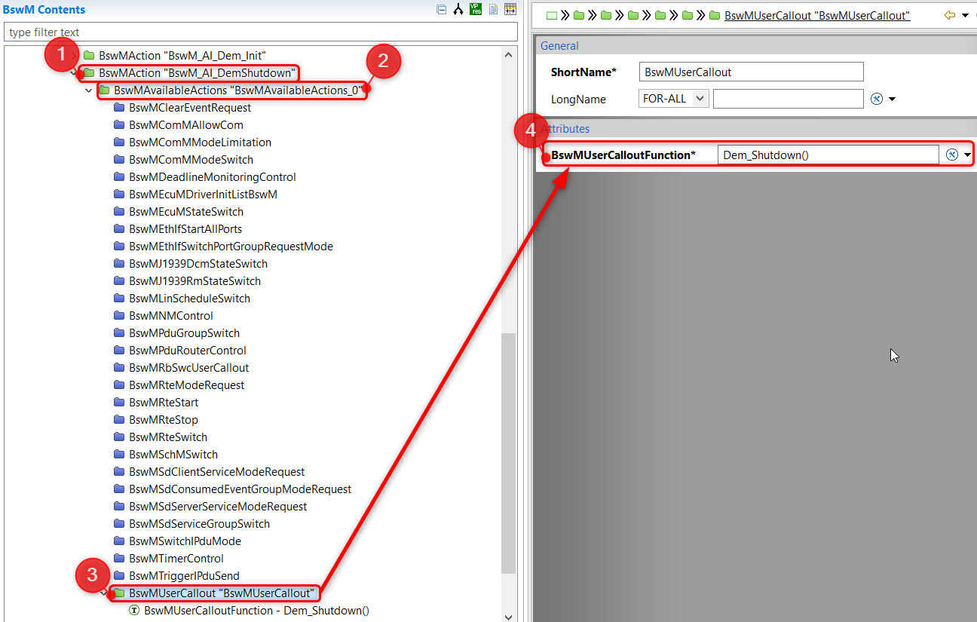Viewport: 977px width, 622px height.
Task: Click the round icon next to LongName
Action: tap(877, 99)
